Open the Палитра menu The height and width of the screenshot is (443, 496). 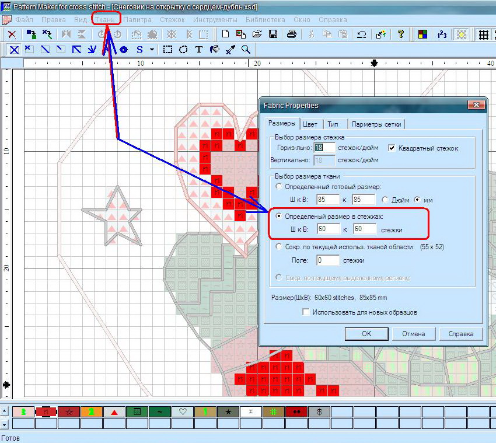tap(137, 19)
